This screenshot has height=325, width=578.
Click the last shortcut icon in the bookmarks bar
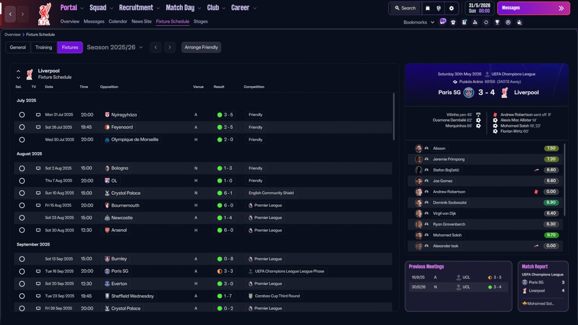point(519,22)
